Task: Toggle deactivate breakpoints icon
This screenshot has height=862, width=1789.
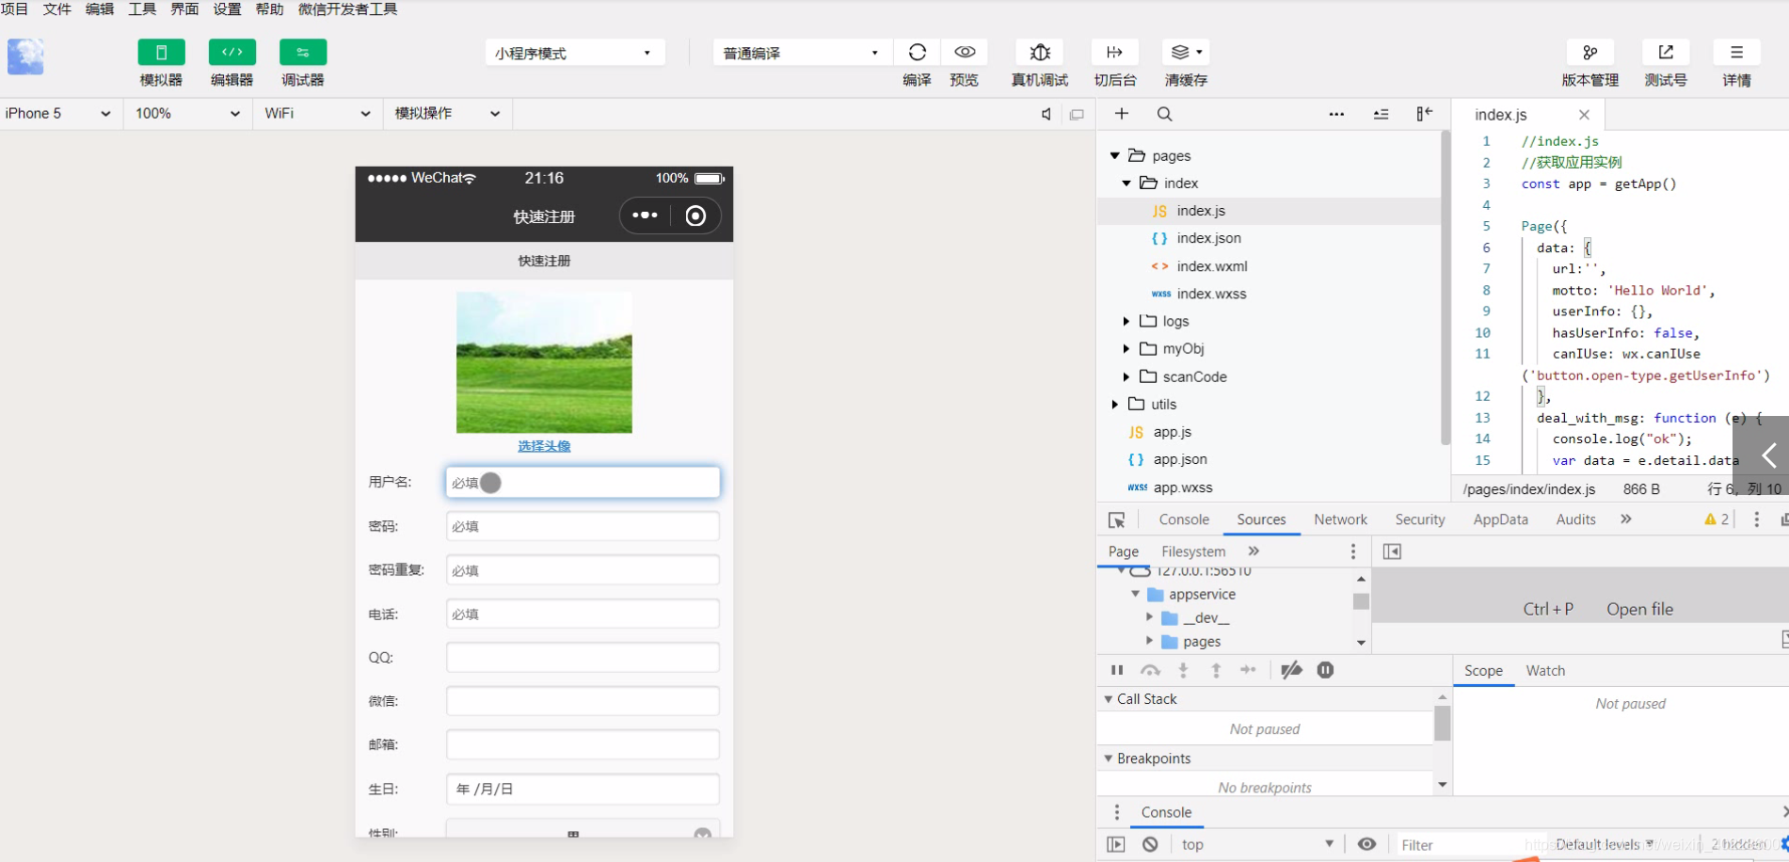Action: pyautogui.click(x=1291, y=670)
